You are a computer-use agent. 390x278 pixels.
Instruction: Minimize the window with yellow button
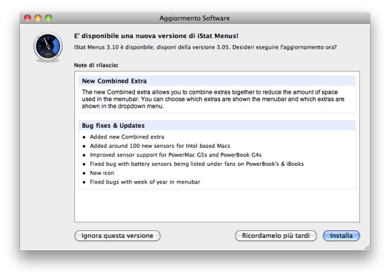[x=37, y=18]
